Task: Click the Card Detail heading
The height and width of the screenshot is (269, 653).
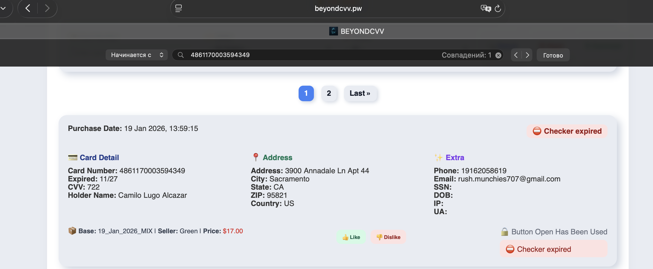Action: tap(99, 158)
